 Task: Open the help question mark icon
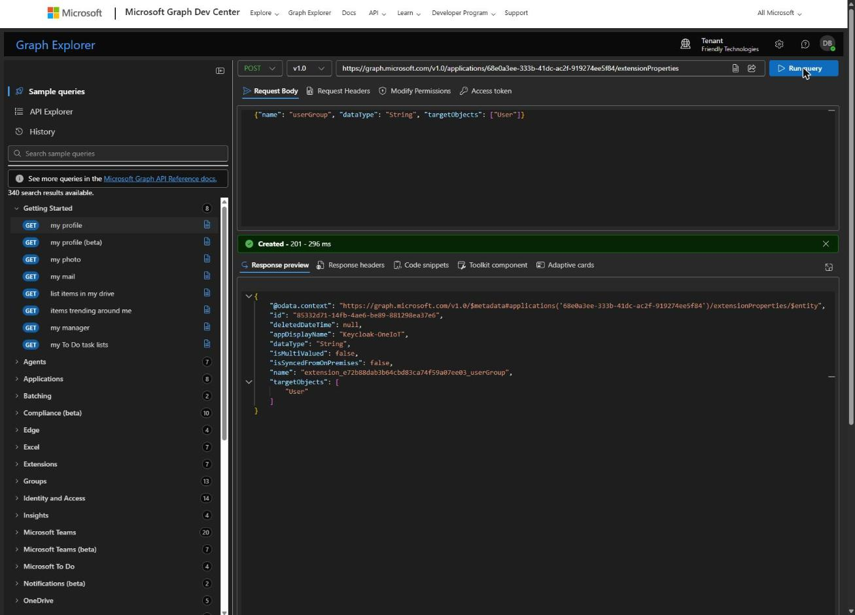(x=805, y=44)
